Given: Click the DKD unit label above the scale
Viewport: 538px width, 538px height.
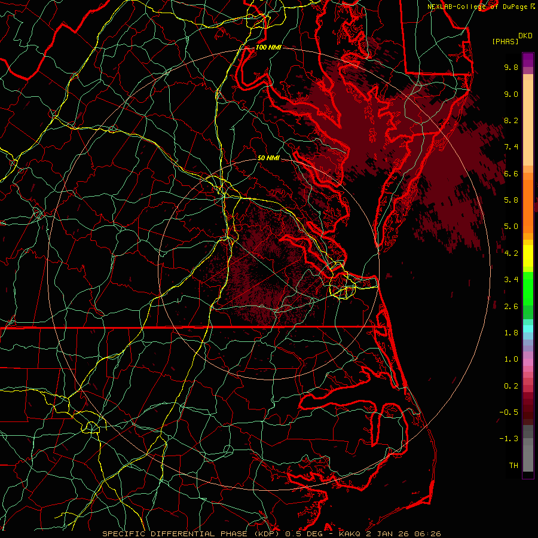Looking at the screenshot, I should click(525, 36).
